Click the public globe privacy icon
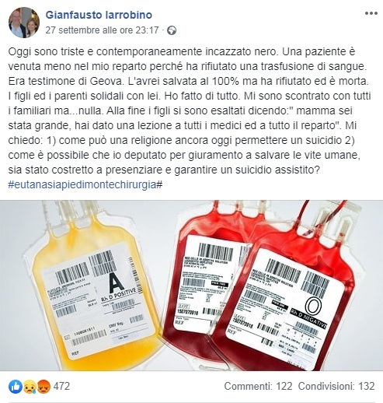This screenshot has width=383, height=403. pos(172,30)
